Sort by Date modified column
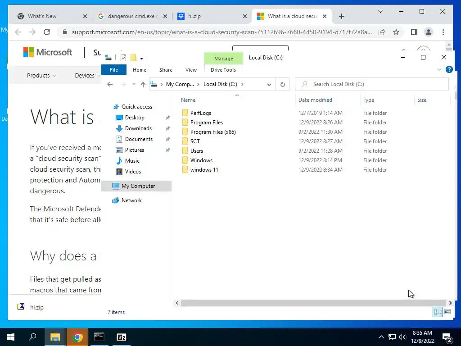 pos(315,100)
